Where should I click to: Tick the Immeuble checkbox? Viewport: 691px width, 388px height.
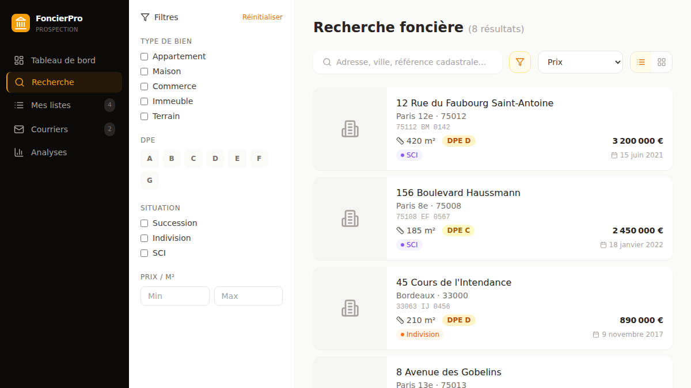[x=145, y=101]
